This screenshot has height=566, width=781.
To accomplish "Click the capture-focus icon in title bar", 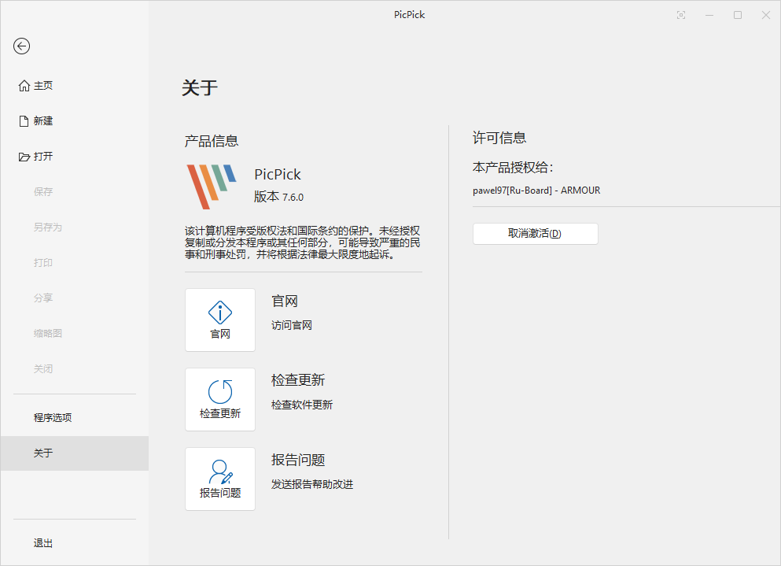I will point(681,15).
